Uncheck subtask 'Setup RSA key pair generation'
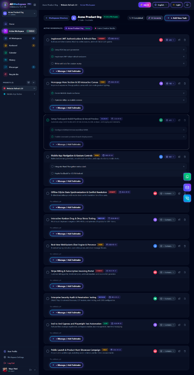This screenshot has width=194, height=375. coord(52,50)
